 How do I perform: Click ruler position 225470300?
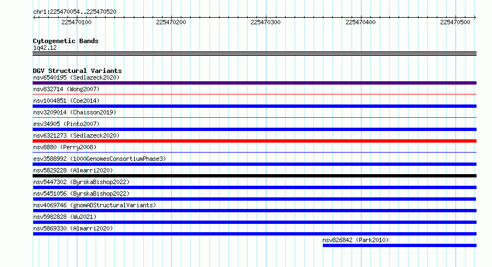coord(265,22)
